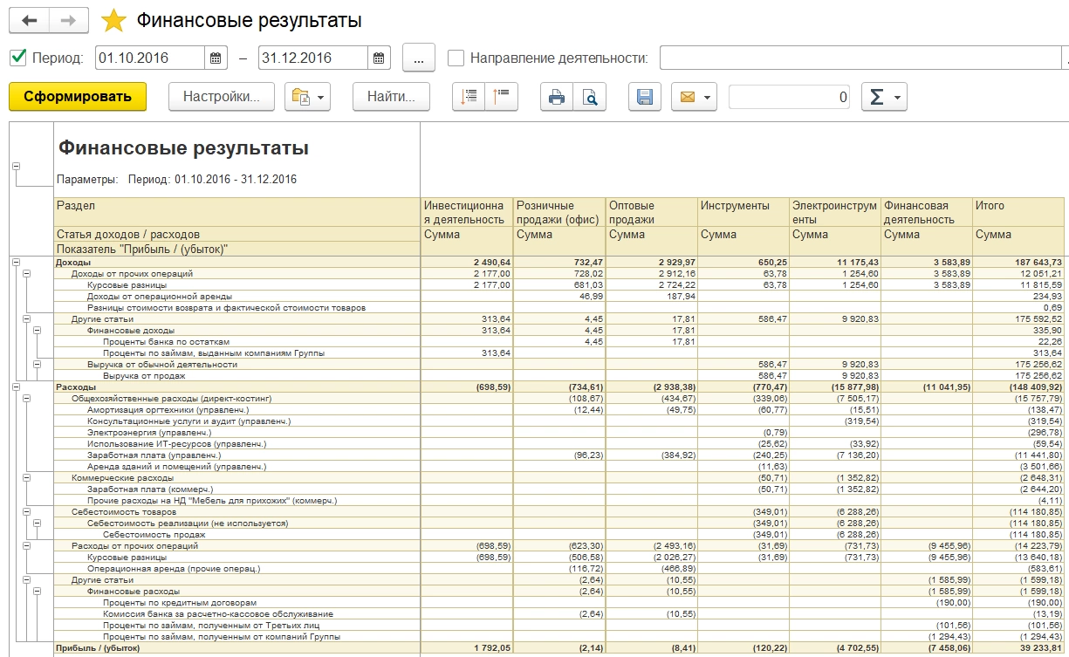1069x657 pixels.
Task: Open Настройки... settings button
Action: (221, 97)
